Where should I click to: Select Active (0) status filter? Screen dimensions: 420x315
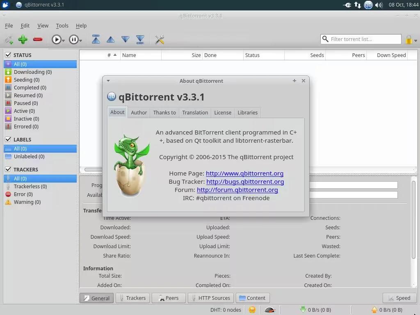click(40, 111)
